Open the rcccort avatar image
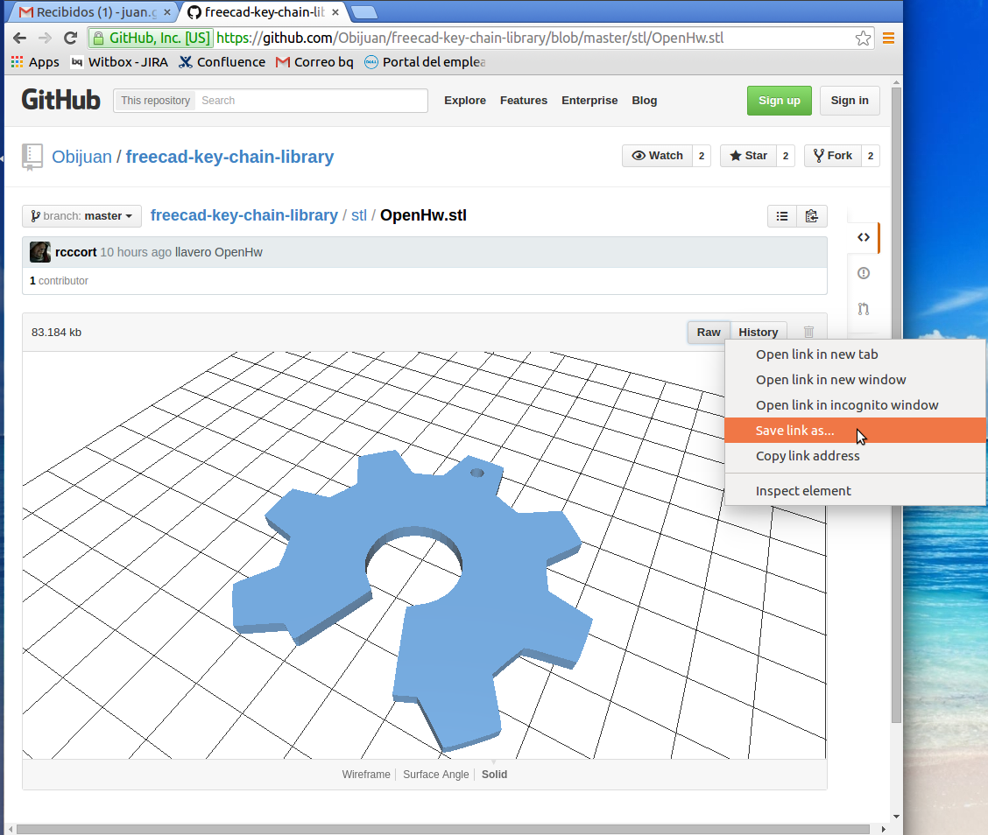This screenshot has width=988, height=835. (40, 252)
